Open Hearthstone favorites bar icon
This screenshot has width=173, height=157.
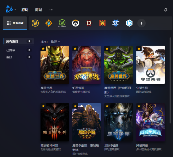click(49, 23)
